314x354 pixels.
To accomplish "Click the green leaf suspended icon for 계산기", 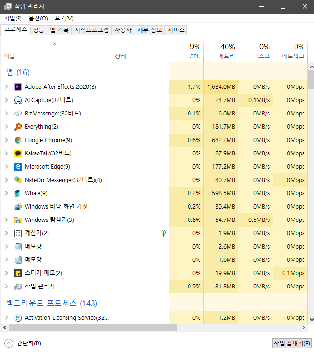I will (164, 233).
